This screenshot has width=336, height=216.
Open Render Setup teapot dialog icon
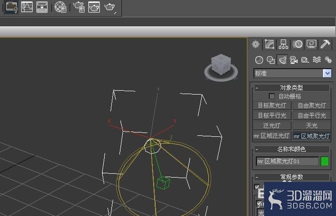click(79, 7)
